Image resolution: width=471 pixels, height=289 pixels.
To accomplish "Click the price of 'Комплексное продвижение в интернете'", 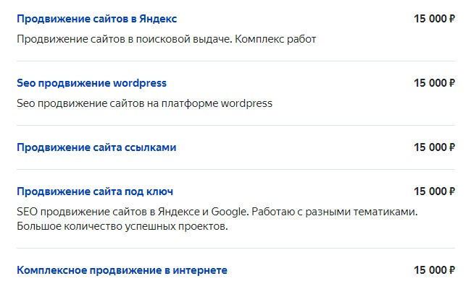I will [434, 270].
